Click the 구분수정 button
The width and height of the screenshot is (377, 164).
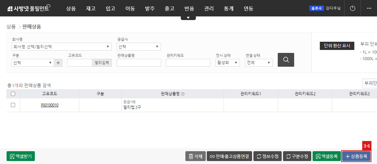point(297,156)
